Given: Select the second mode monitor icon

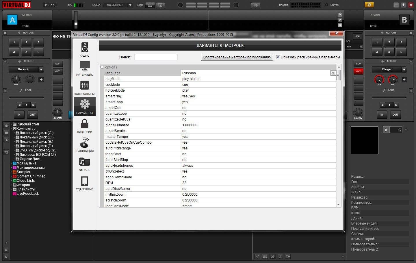Looking at the screenshot, I should click(x=160, y=5).
